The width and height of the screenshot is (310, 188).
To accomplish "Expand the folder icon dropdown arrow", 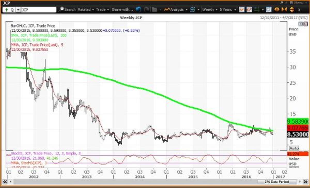I will tap(160, 10).
